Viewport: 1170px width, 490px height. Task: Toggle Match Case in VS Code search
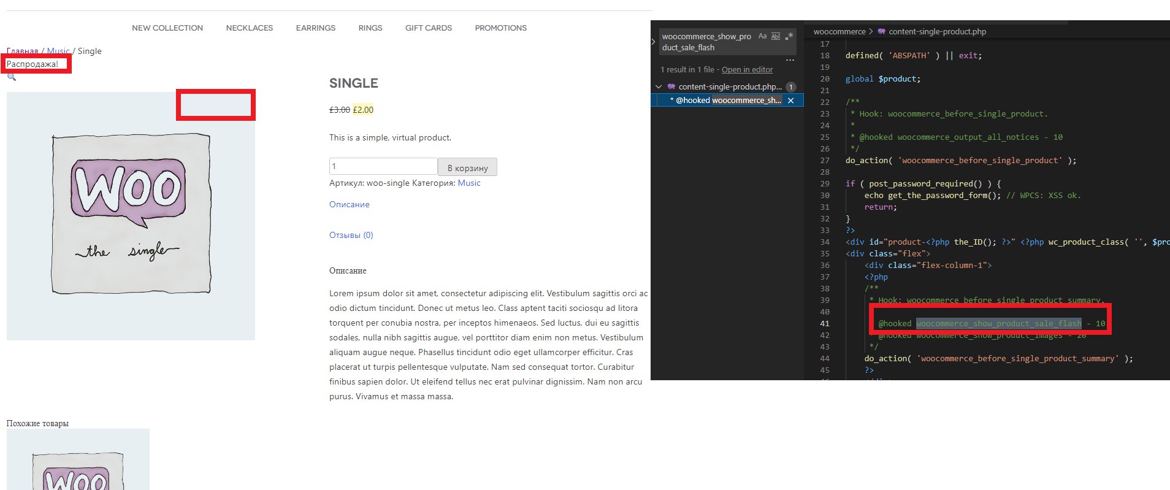click(762, 36)
